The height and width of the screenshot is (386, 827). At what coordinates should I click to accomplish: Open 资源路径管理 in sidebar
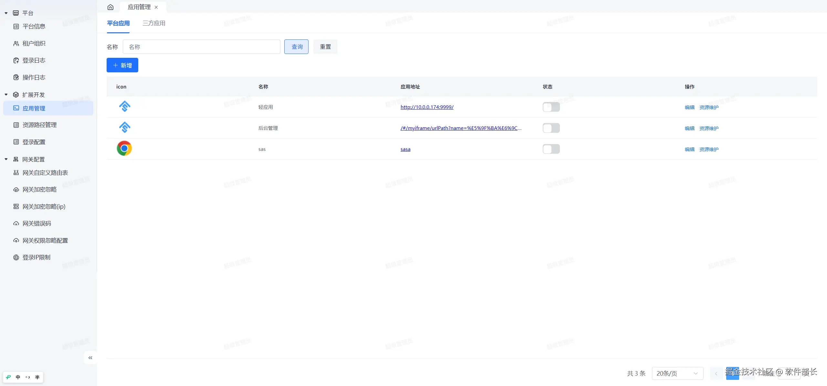tap(39, 125)
